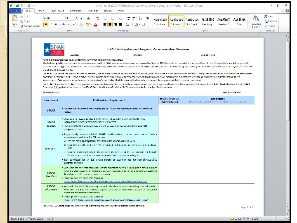
Task: Toggle Show/Hide paragraph marks
Action: [x=147, y=19]
